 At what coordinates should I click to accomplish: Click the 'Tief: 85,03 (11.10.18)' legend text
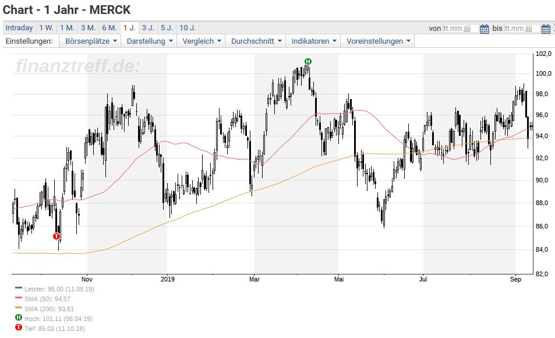55,329
